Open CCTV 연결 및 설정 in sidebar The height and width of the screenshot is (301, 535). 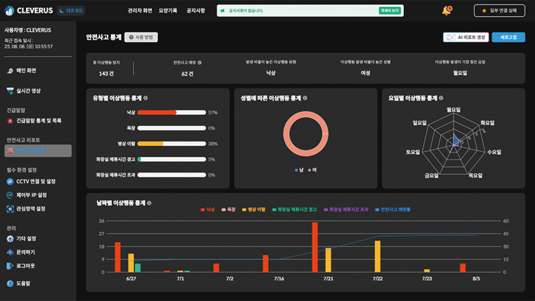[35, 181]
